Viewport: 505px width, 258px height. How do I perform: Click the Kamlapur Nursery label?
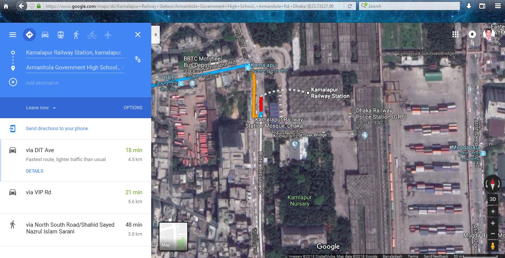click(300, 200)
